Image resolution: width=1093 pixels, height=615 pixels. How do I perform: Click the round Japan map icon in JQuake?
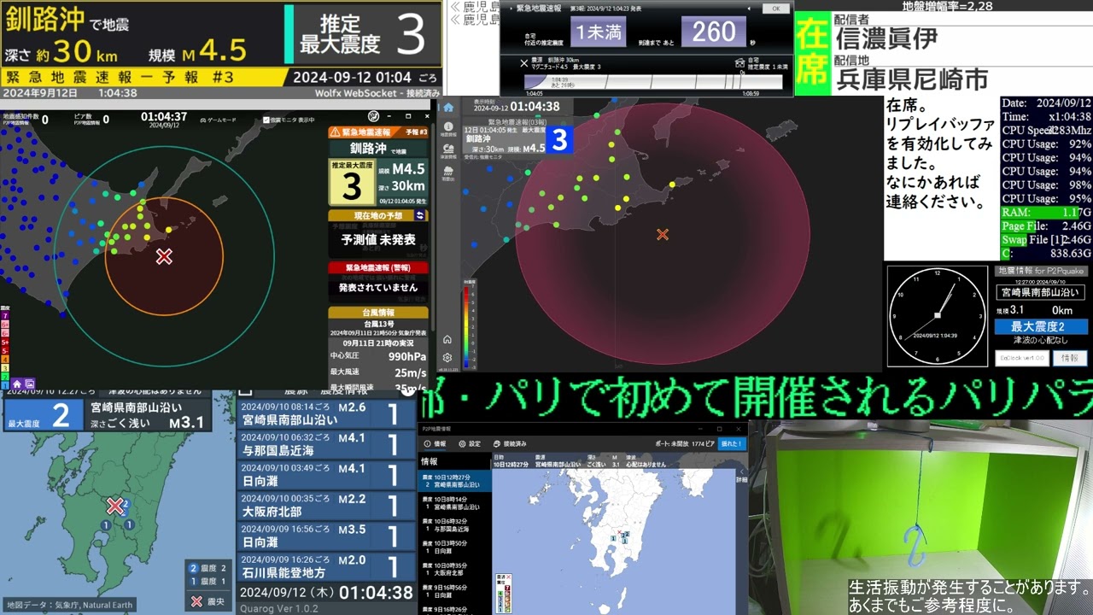point(373,117)
